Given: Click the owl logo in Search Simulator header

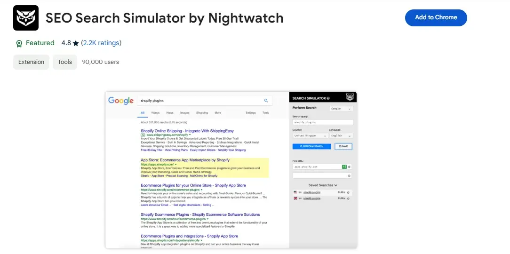Looking at the screenshot, I should coord(349,97).
